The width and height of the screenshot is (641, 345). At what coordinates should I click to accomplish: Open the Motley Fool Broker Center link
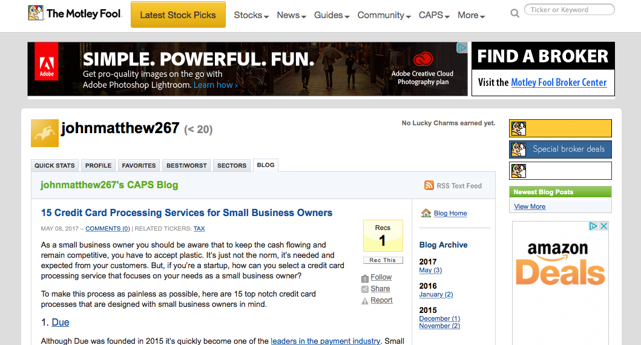pos(559,82)
